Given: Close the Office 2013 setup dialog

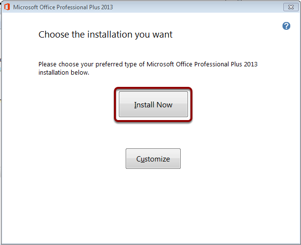Looking at the screenshot, I should 291,7.
